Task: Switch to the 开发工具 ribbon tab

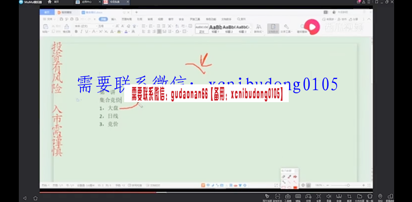Action: (x=195, y=19)
